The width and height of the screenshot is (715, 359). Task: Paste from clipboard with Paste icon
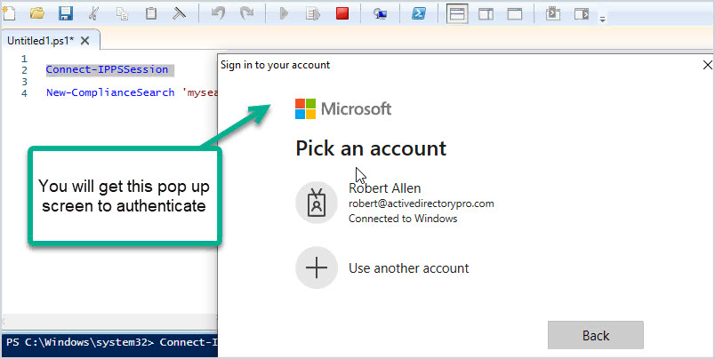pos(150,13)
